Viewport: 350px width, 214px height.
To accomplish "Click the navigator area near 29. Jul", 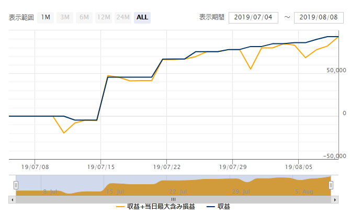I will pyautogui.click(x=241, y=192).
